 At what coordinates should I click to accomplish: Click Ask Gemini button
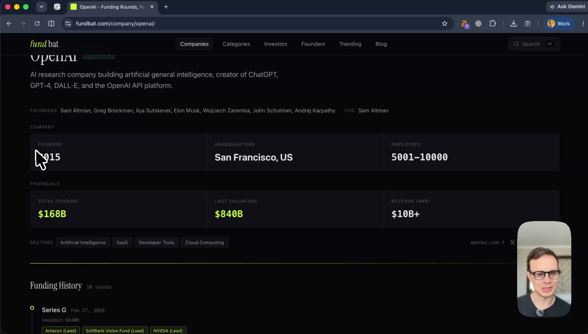[x=567, y=6]
